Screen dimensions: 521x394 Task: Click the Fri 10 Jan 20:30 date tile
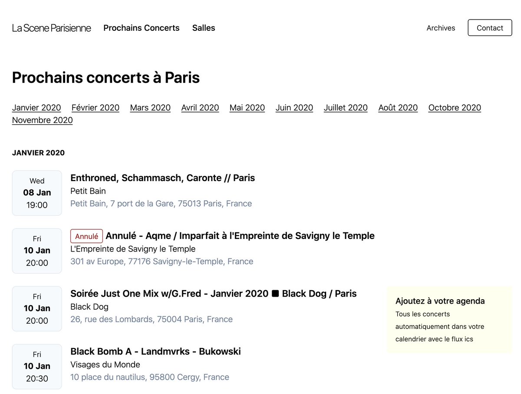37,366
